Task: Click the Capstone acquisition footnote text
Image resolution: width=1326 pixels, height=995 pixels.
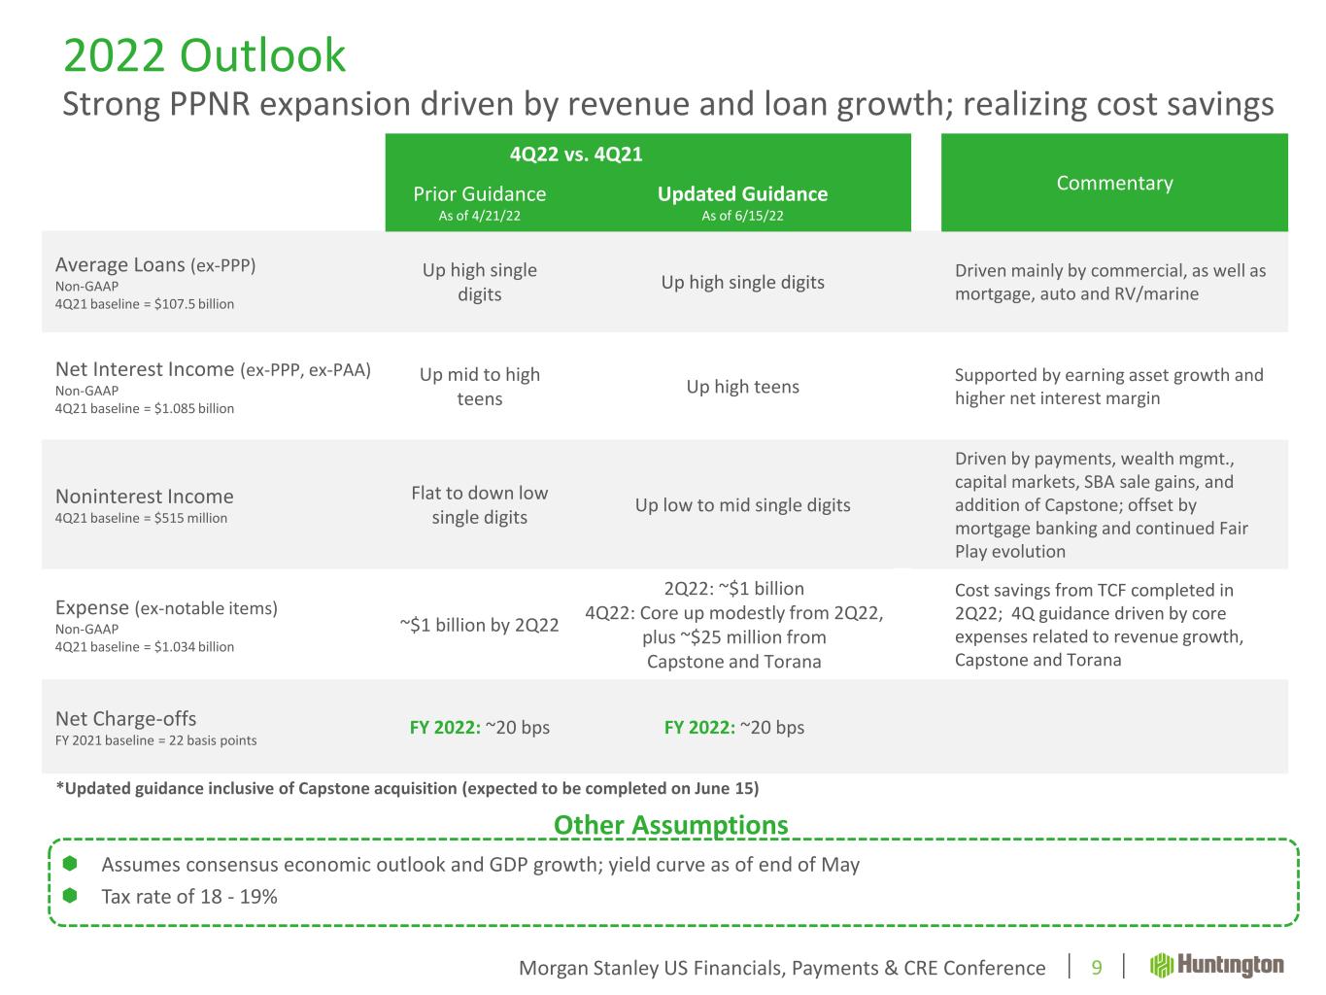Action: pyautogui.click(x=407, y=788)
